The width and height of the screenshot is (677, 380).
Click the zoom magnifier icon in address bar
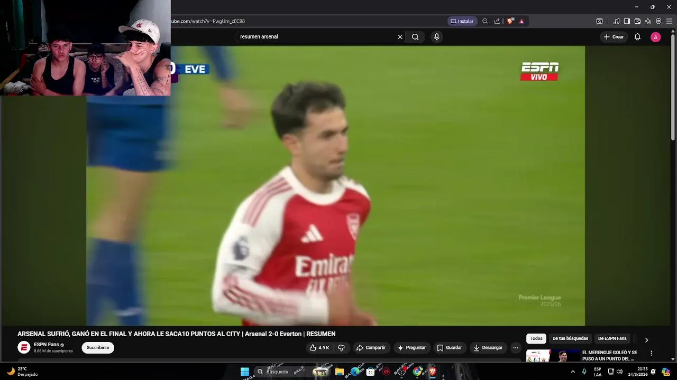485,21
